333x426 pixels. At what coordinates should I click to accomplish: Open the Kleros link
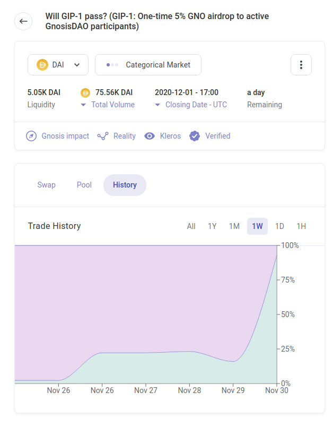(x=170, y=136)
